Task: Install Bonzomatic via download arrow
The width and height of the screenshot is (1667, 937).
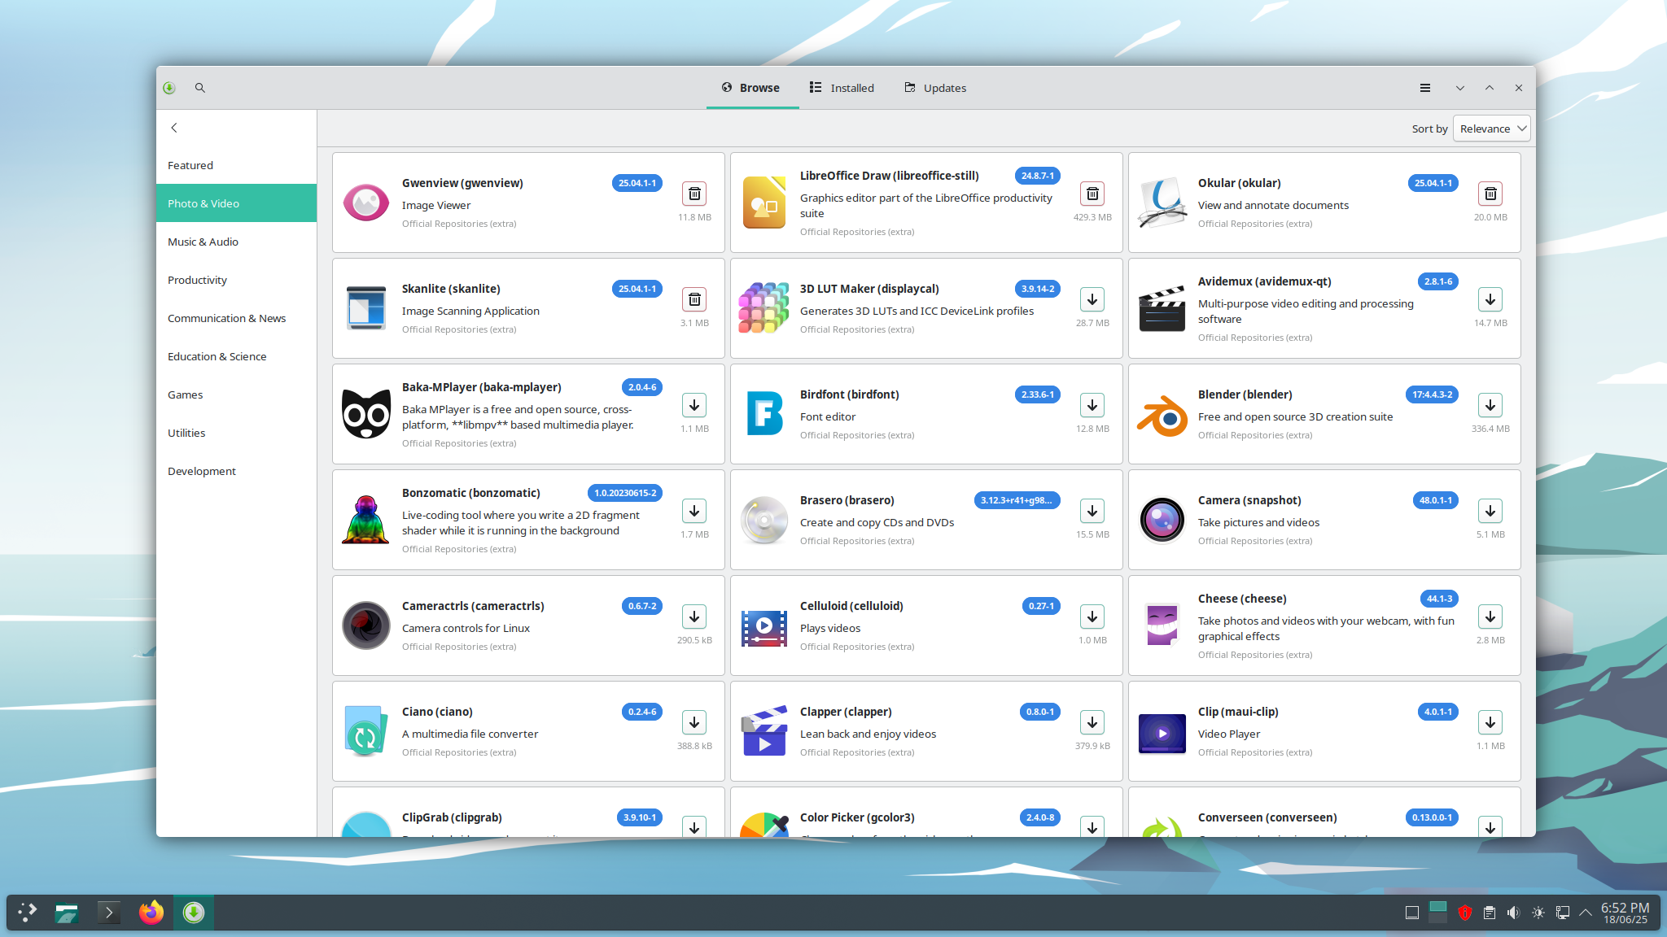Action: pos(694,511)
